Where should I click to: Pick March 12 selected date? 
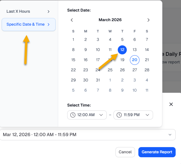[122, 50]
